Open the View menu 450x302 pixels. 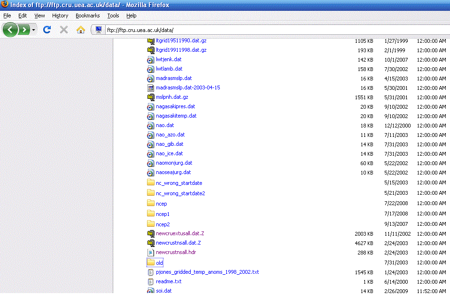[x=39, y=16]
